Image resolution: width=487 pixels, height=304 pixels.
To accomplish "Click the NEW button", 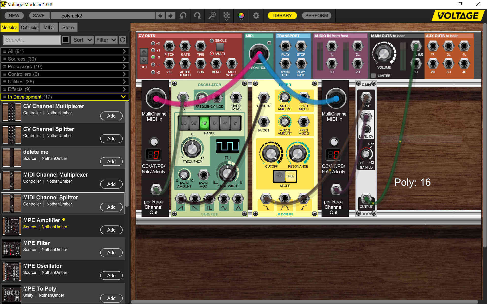I will [14, 16].
